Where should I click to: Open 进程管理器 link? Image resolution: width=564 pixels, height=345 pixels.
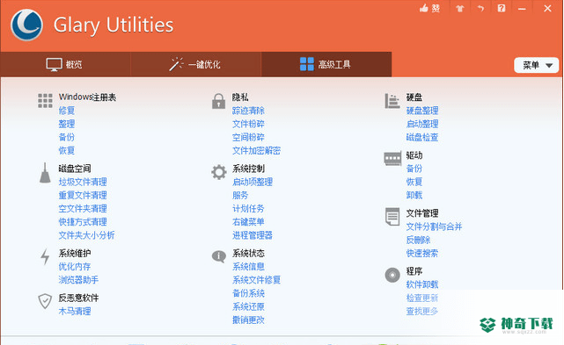tap(253, 235)
